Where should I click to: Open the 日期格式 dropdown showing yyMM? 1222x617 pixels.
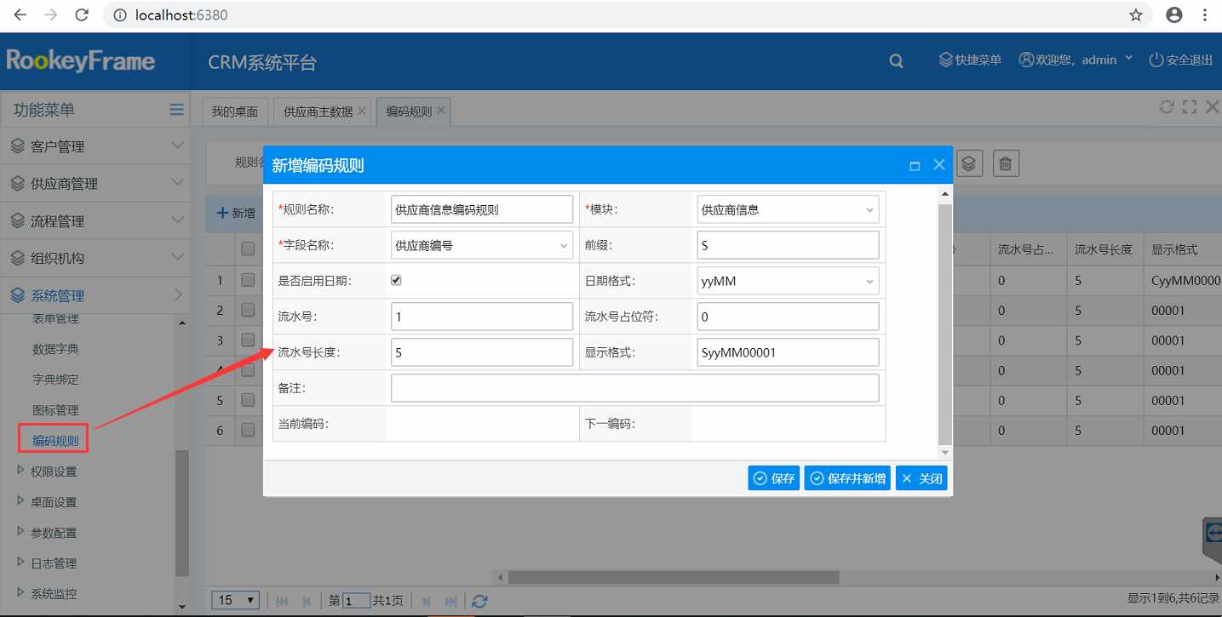[x=788, y=281]
